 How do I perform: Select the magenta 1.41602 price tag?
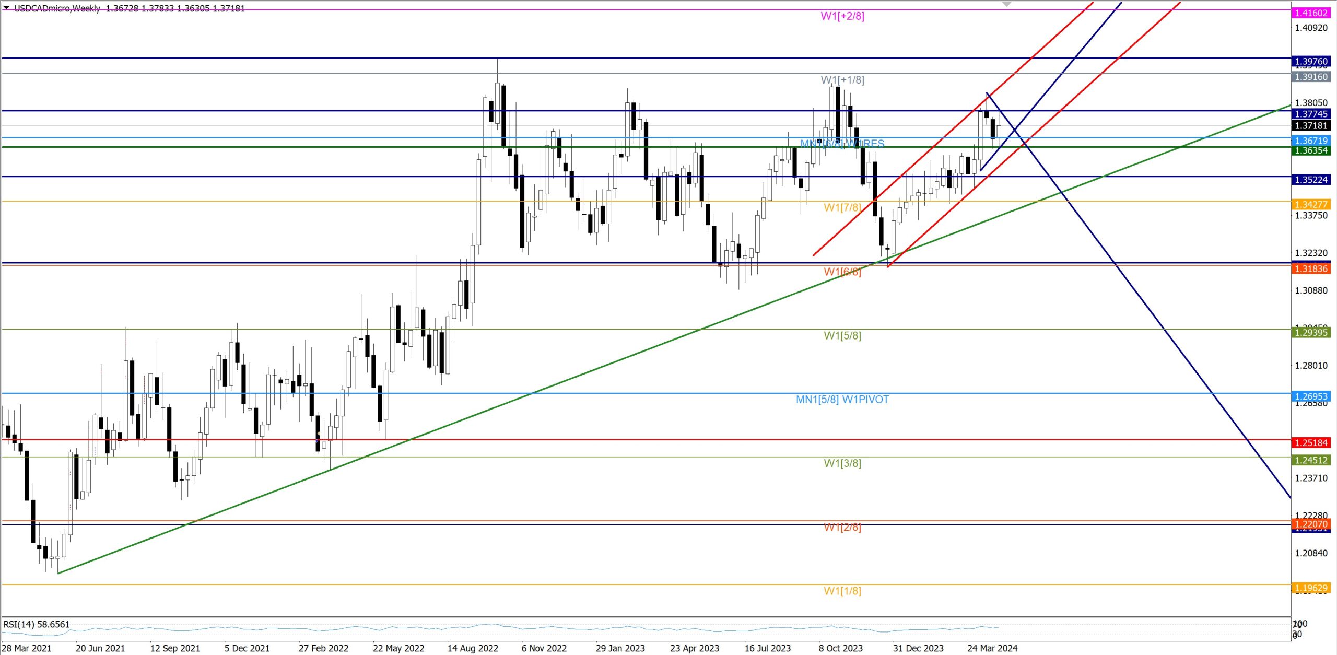(1310, 13)
